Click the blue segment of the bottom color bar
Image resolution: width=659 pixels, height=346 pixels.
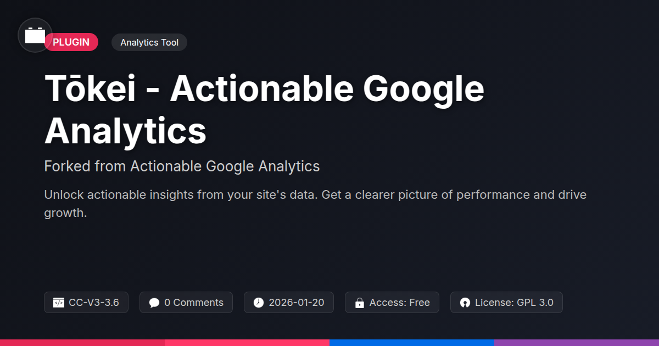[x=412, y=343]
